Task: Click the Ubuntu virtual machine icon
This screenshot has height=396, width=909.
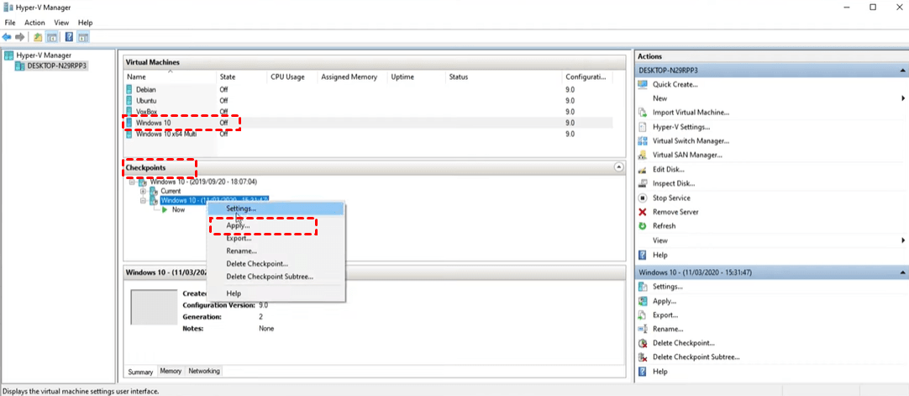Action: (129, 101)
